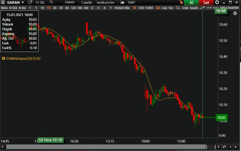Viewport: 241px width, 151px height.
Task: Select the trend line drawing tool
Action: click(202, 8)
